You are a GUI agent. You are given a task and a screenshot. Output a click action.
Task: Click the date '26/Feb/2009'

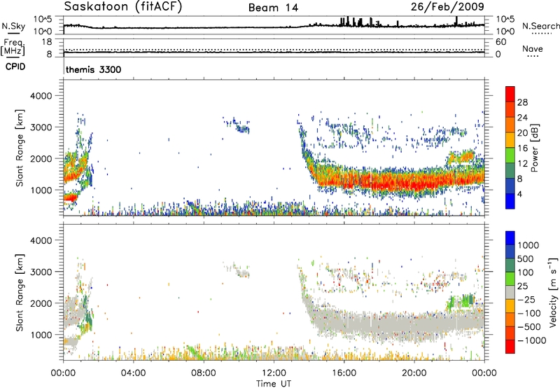pos(447,6)
